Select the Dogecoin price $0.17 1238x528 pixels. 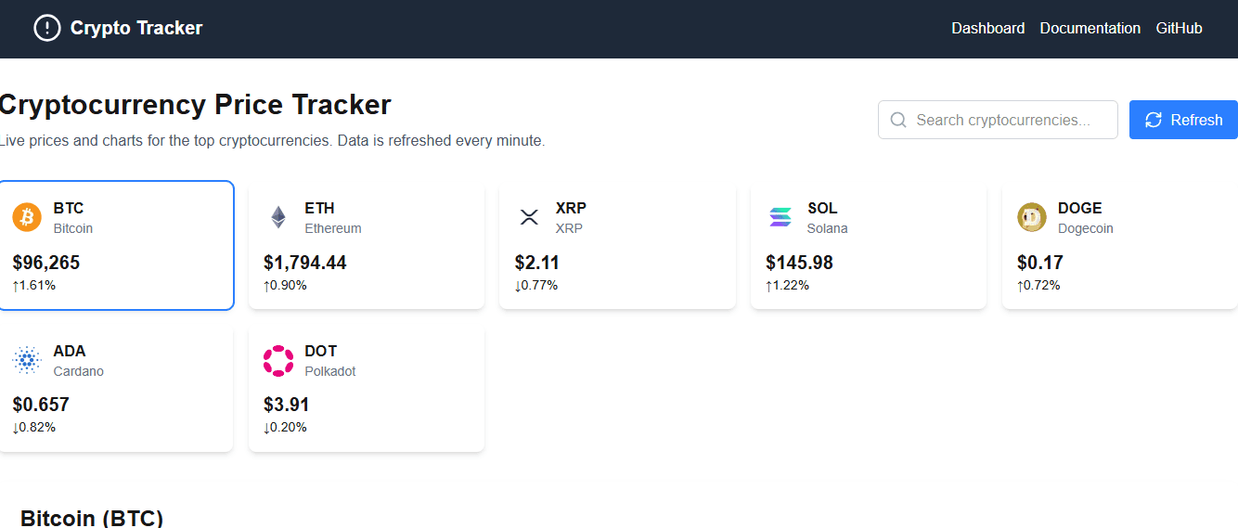[x=1040, y=263]
